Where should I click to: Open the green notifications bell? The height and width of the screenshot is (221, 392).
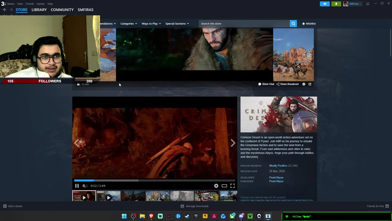click(336, 4)
